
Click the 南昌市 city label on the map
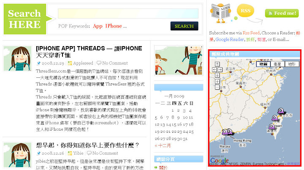pos(241,83)
